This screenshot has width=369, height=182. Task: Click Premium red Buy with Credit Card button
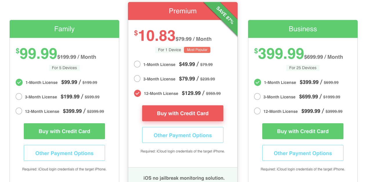click(x=183, y=113)
